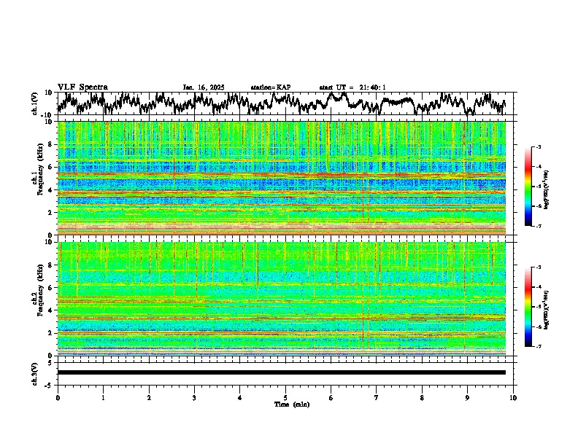Click time axis tick label "6"
This screenshot has width=578, height=446.
(331, 398)
